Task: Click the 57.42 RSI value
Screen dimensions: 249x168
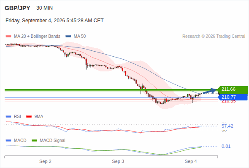Action: click(227, 126)
